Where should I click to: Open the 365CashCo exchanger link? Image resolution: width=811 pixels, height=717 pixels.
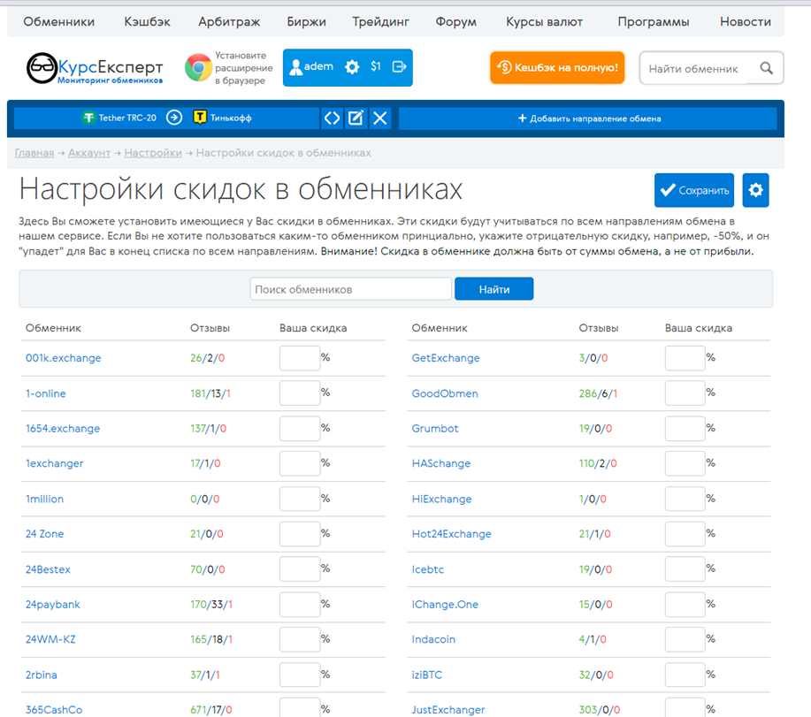click(54, 709)
